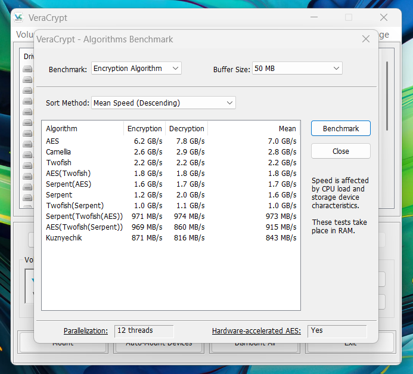Click the 7.8 GB/s decryption value

pyautogui.click(x=191, y=141)
